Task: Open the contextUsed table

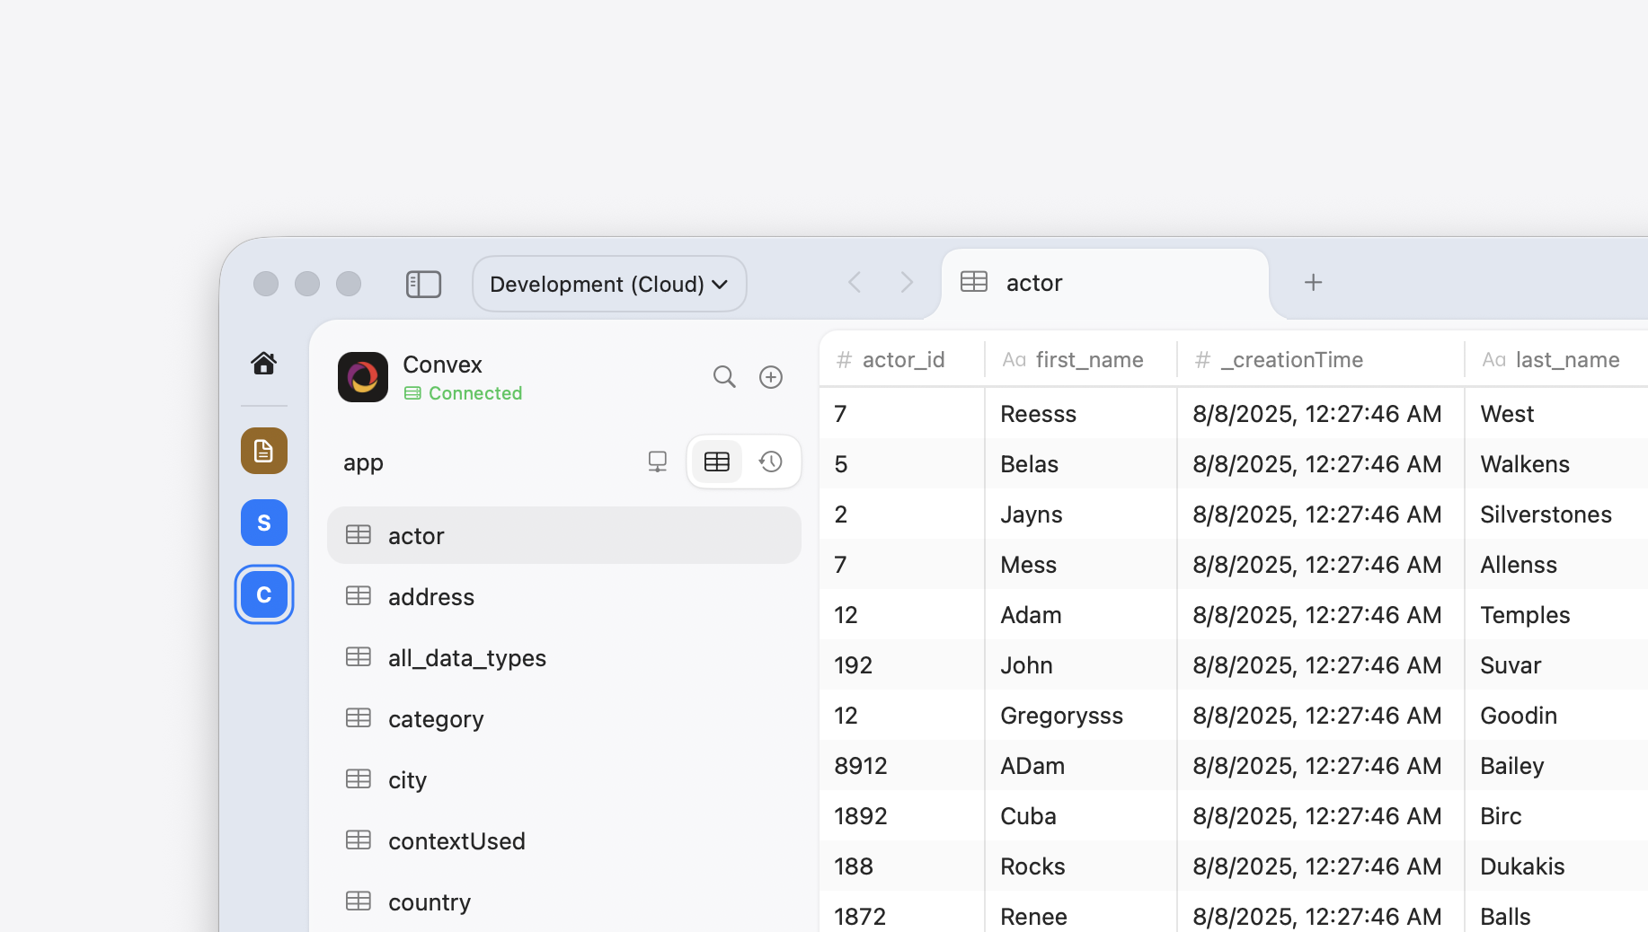Action: [564, 841]
